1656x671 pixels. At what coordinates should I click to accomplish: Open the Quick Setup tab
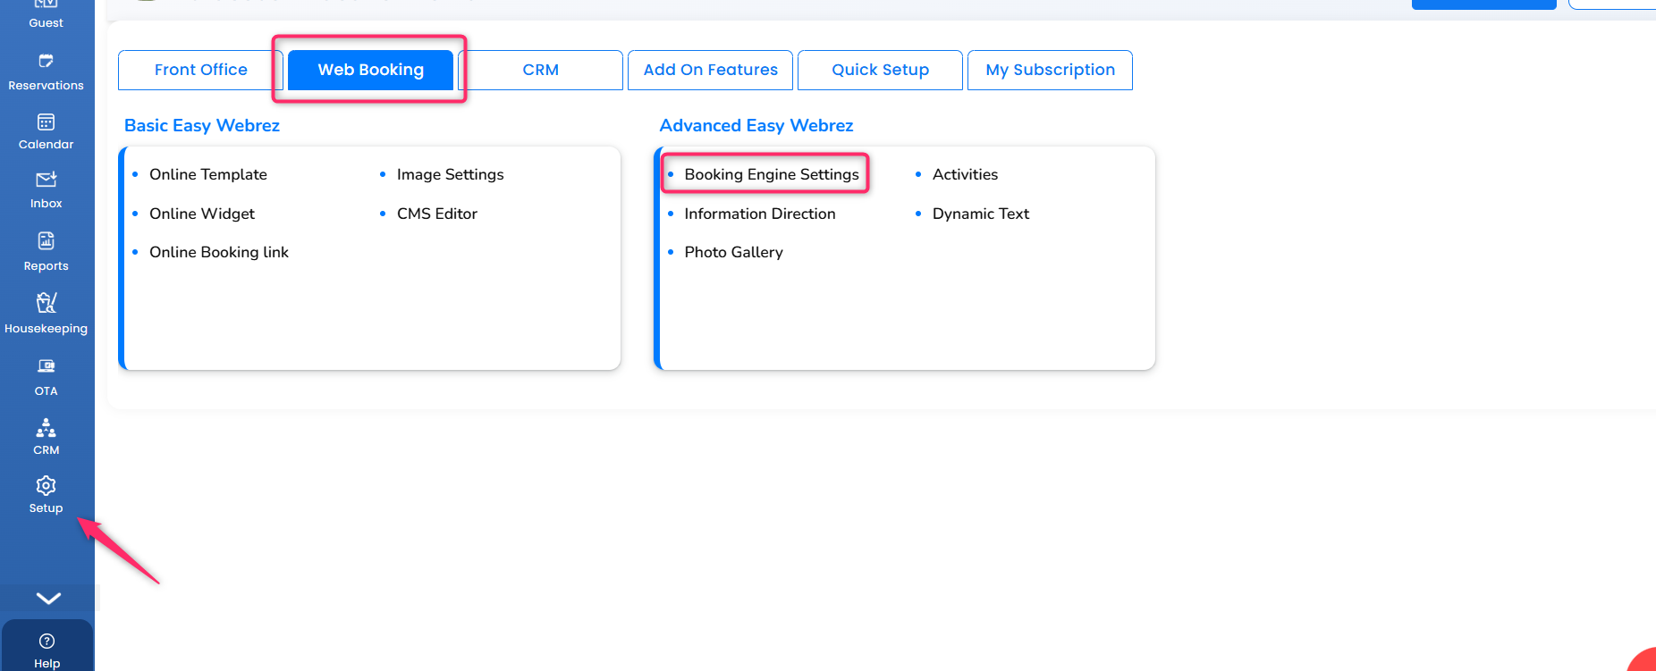pos(881,70)
